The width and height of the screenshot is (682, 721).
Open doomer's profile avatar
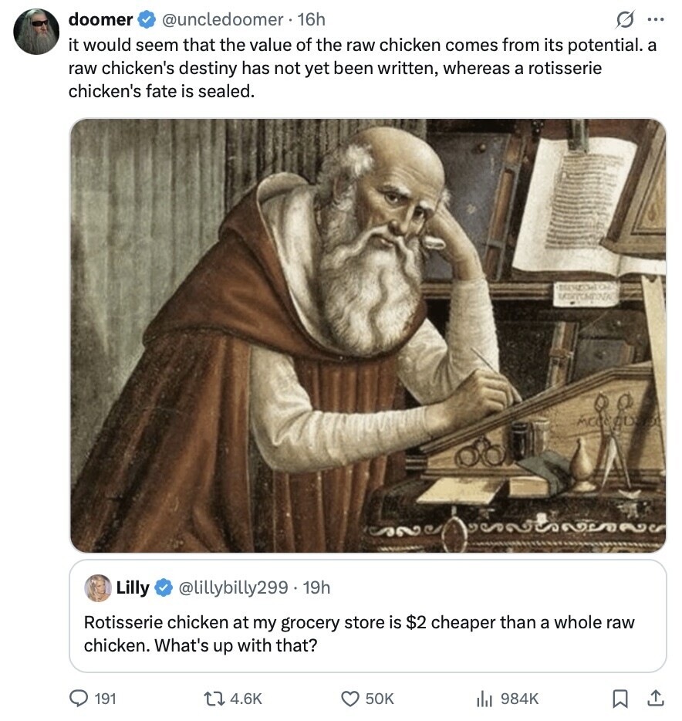36,32
